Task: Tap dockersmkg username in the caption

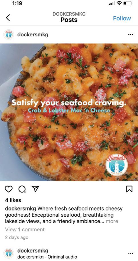Action: pyautogui.click(x=21, y=209)
